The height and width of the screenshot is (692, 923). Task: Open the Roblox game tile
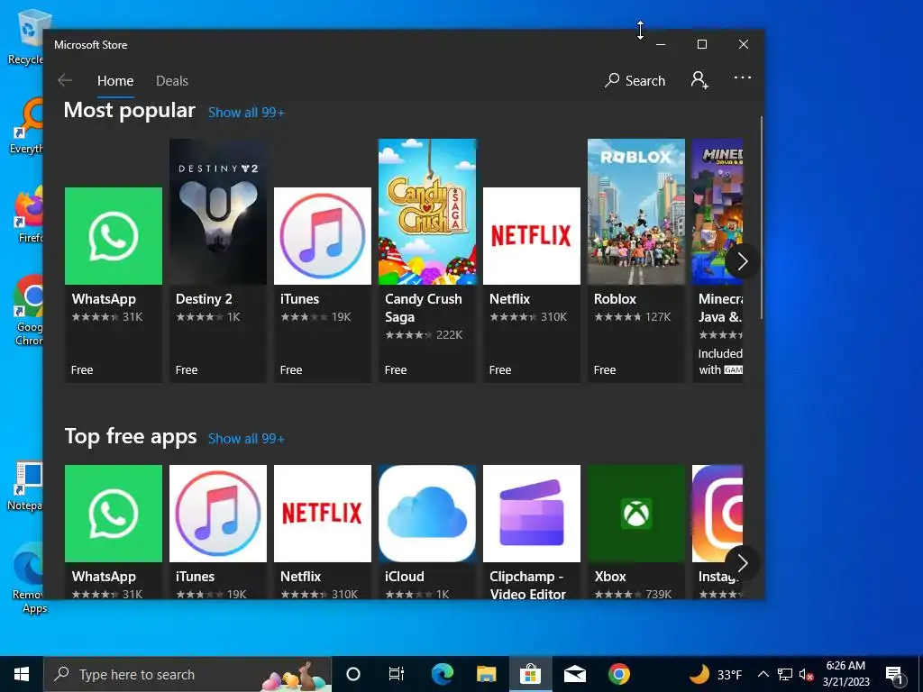pos(636,260)
